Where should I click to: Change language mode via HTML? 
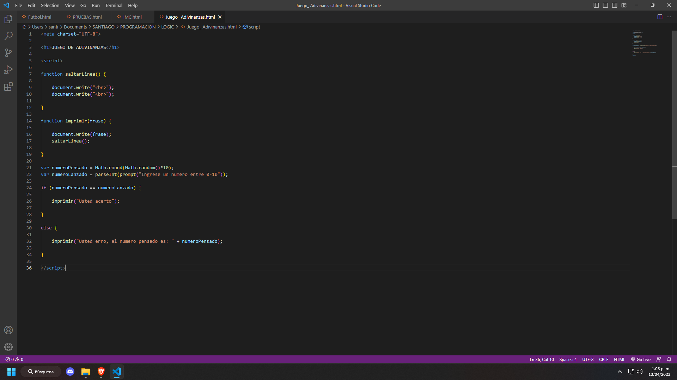pos(619,359)
